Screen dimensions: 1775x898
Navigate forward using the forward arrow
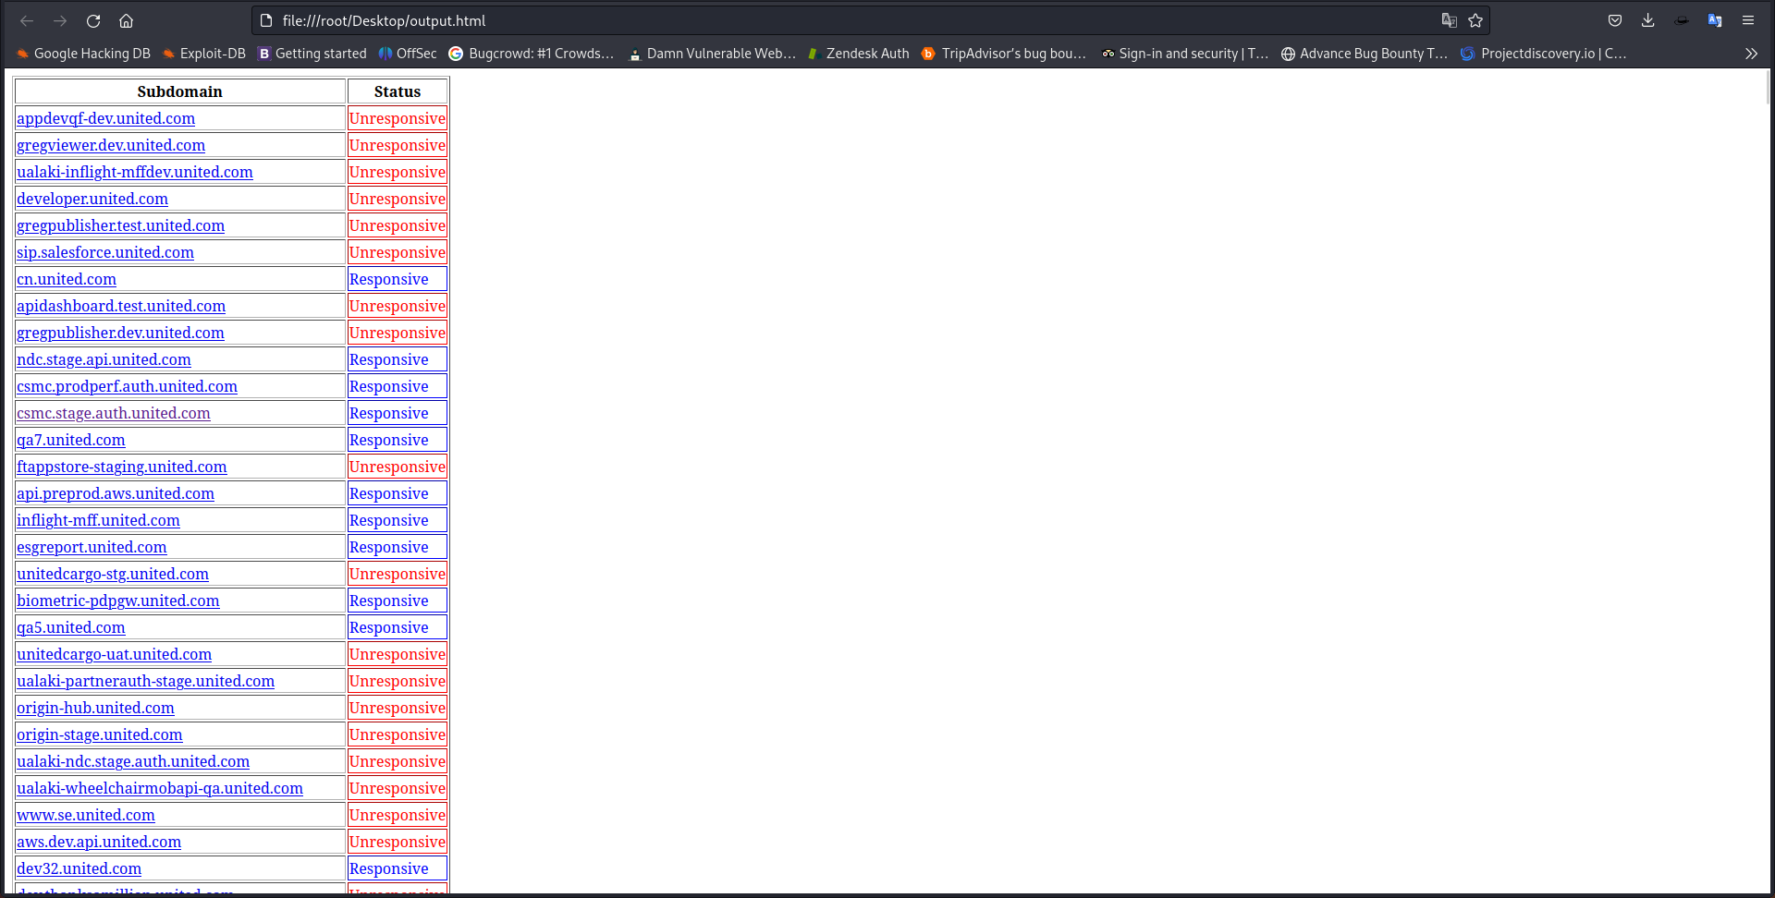(59, 20)
